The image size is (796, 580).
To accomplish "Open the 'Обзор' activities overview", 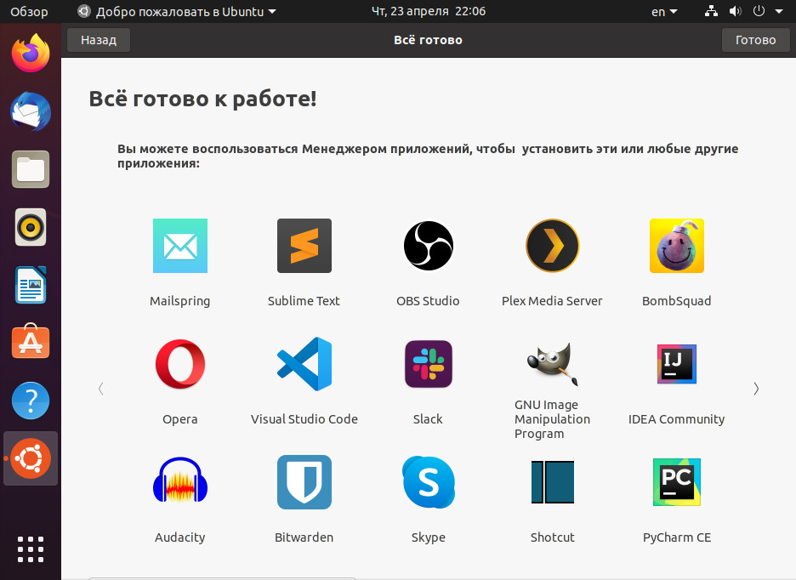I will 29,12.
